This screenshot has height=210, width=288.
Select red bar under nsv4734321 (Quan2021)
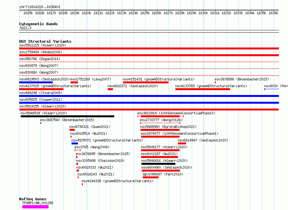point(72,130)
